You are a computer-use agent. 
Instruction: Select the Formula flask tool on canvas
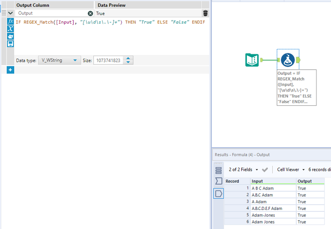coord(288,60)
